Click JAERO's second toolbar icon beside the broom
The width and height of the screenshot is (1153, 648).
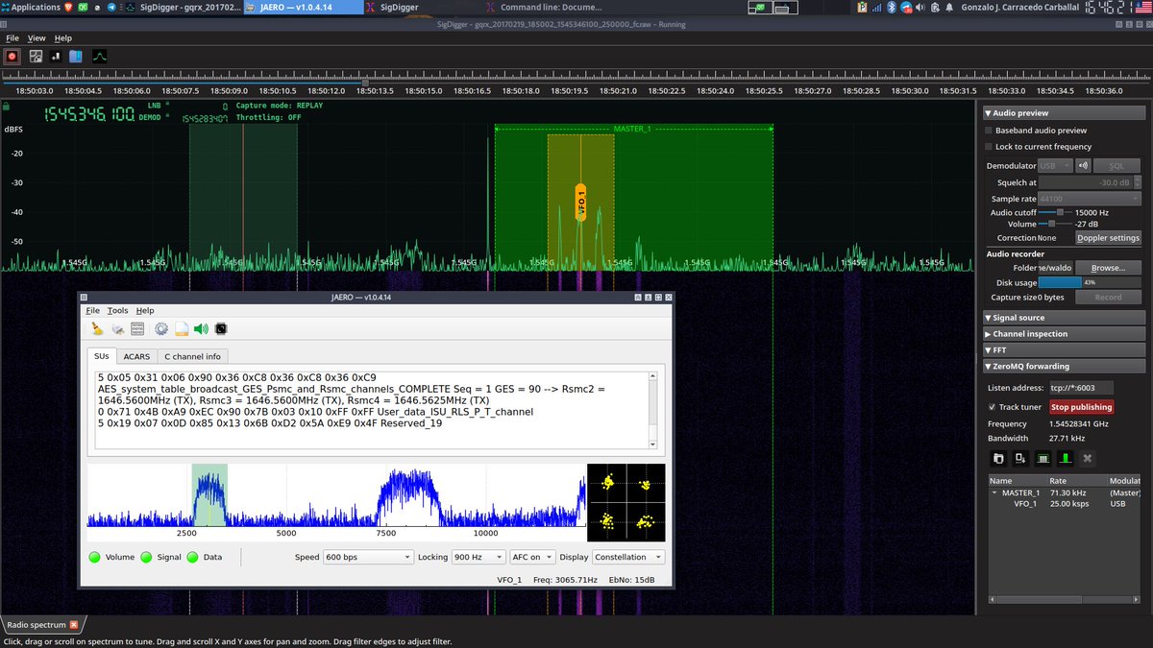117,328
